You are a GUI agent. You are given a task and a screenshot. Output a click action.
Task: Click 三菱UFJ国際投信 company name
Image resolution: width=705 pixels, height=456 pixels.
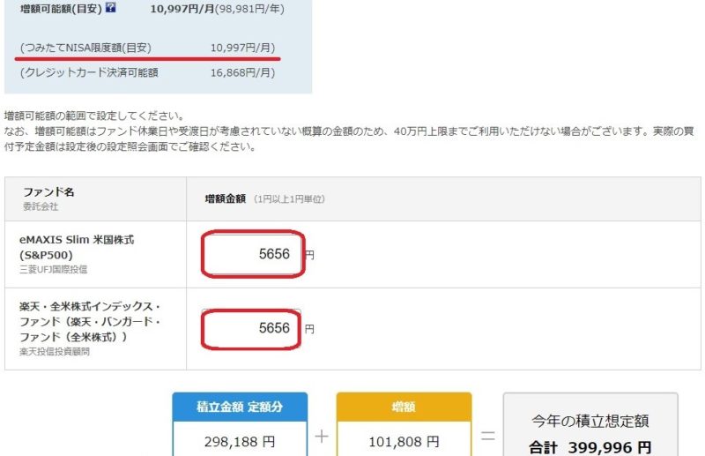pos(54,269)
